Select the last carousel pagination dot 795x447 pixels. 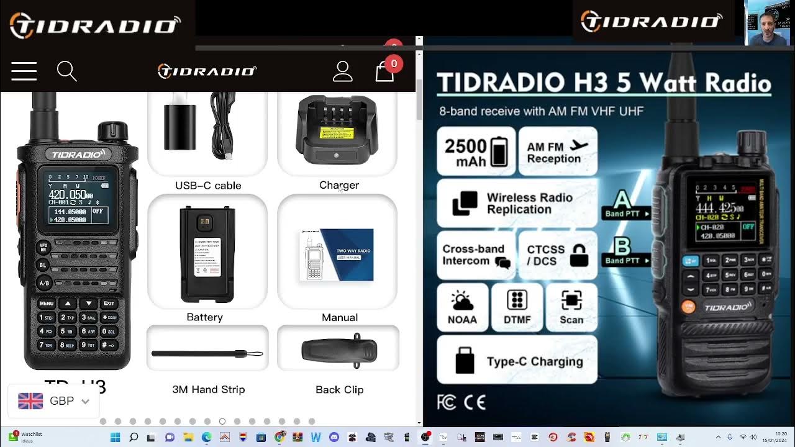click(312, 422)
